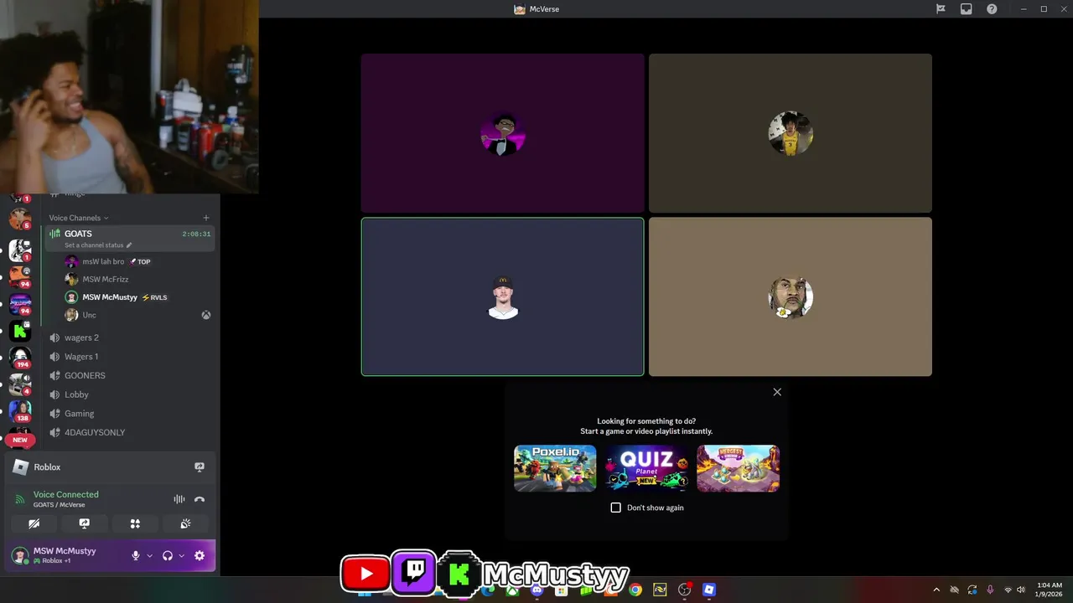Join the Wagers 1 voice channel
Screen dimensions: 1073x603
130,357
